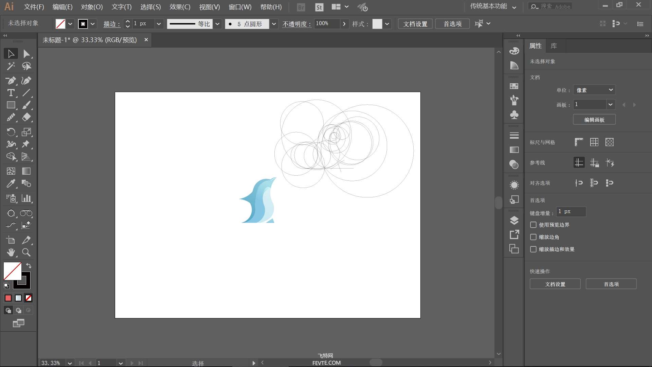
Task: Open stroke weight dropdown
Action: point(159,24)
